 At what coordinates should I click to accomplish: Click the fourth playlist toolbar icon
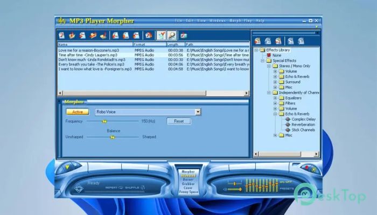point(93,35)
